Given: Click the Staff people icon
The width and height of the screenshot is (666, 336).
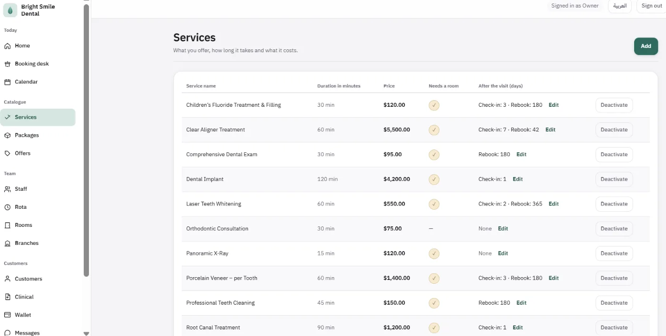Looking at the screenshot, I should click(7, 189).
